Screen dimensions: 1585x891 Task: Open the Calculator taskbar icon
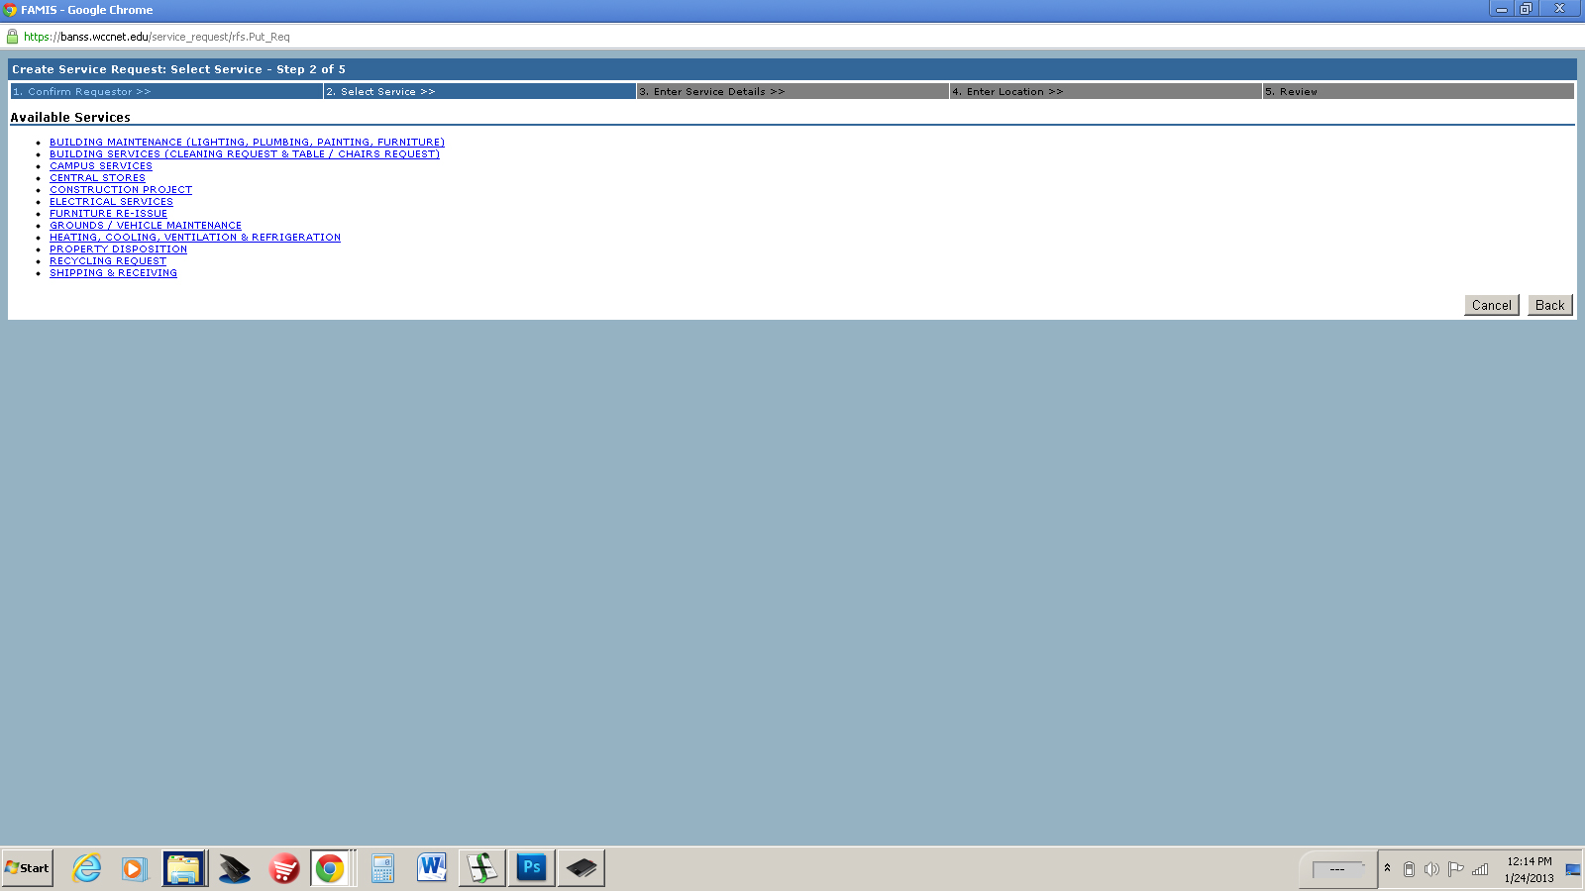(x=382, y=868)
